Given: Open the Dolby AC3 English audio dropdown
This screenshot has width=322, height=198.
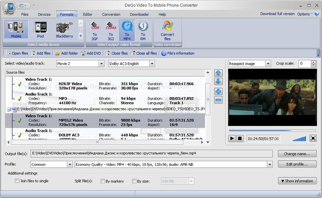Looking at the screenshot, I should click(152, 64).
